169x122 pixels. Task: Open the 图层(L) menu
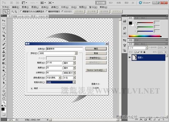[35, 7]
